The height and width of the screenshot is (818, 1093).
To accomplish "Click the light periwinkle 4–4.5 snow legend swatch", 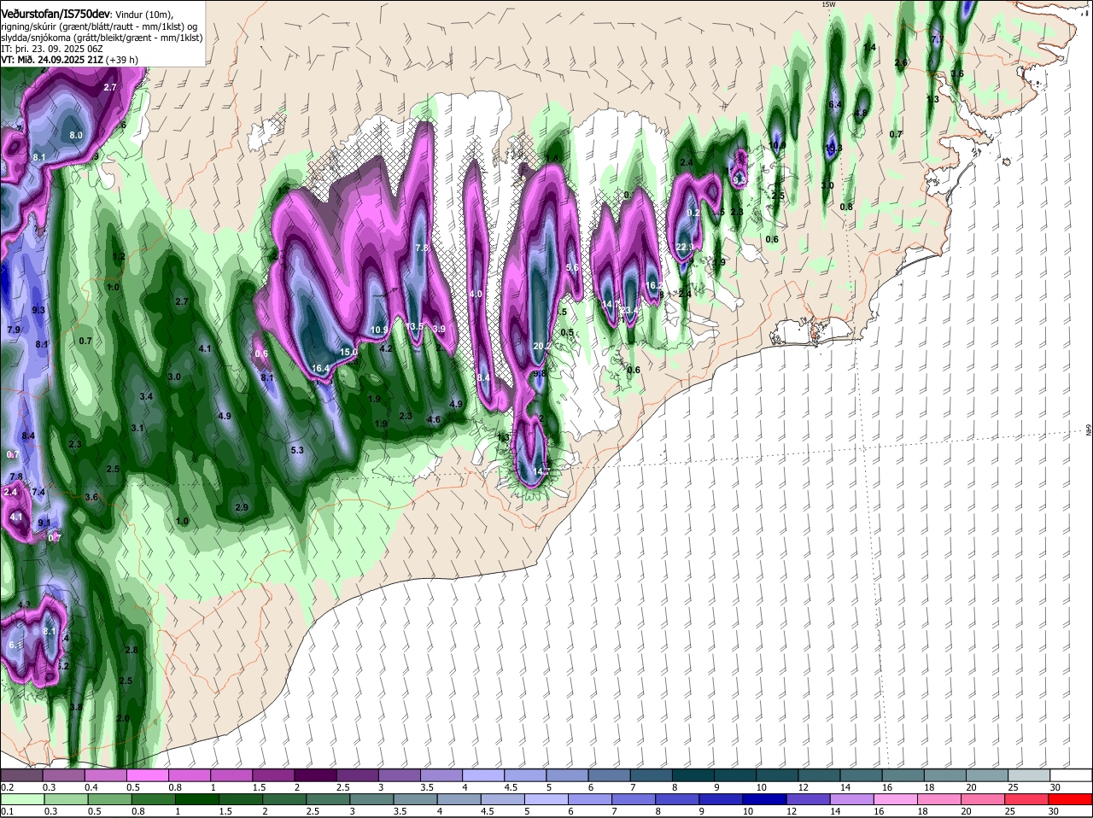I will [x=483, y=775].
